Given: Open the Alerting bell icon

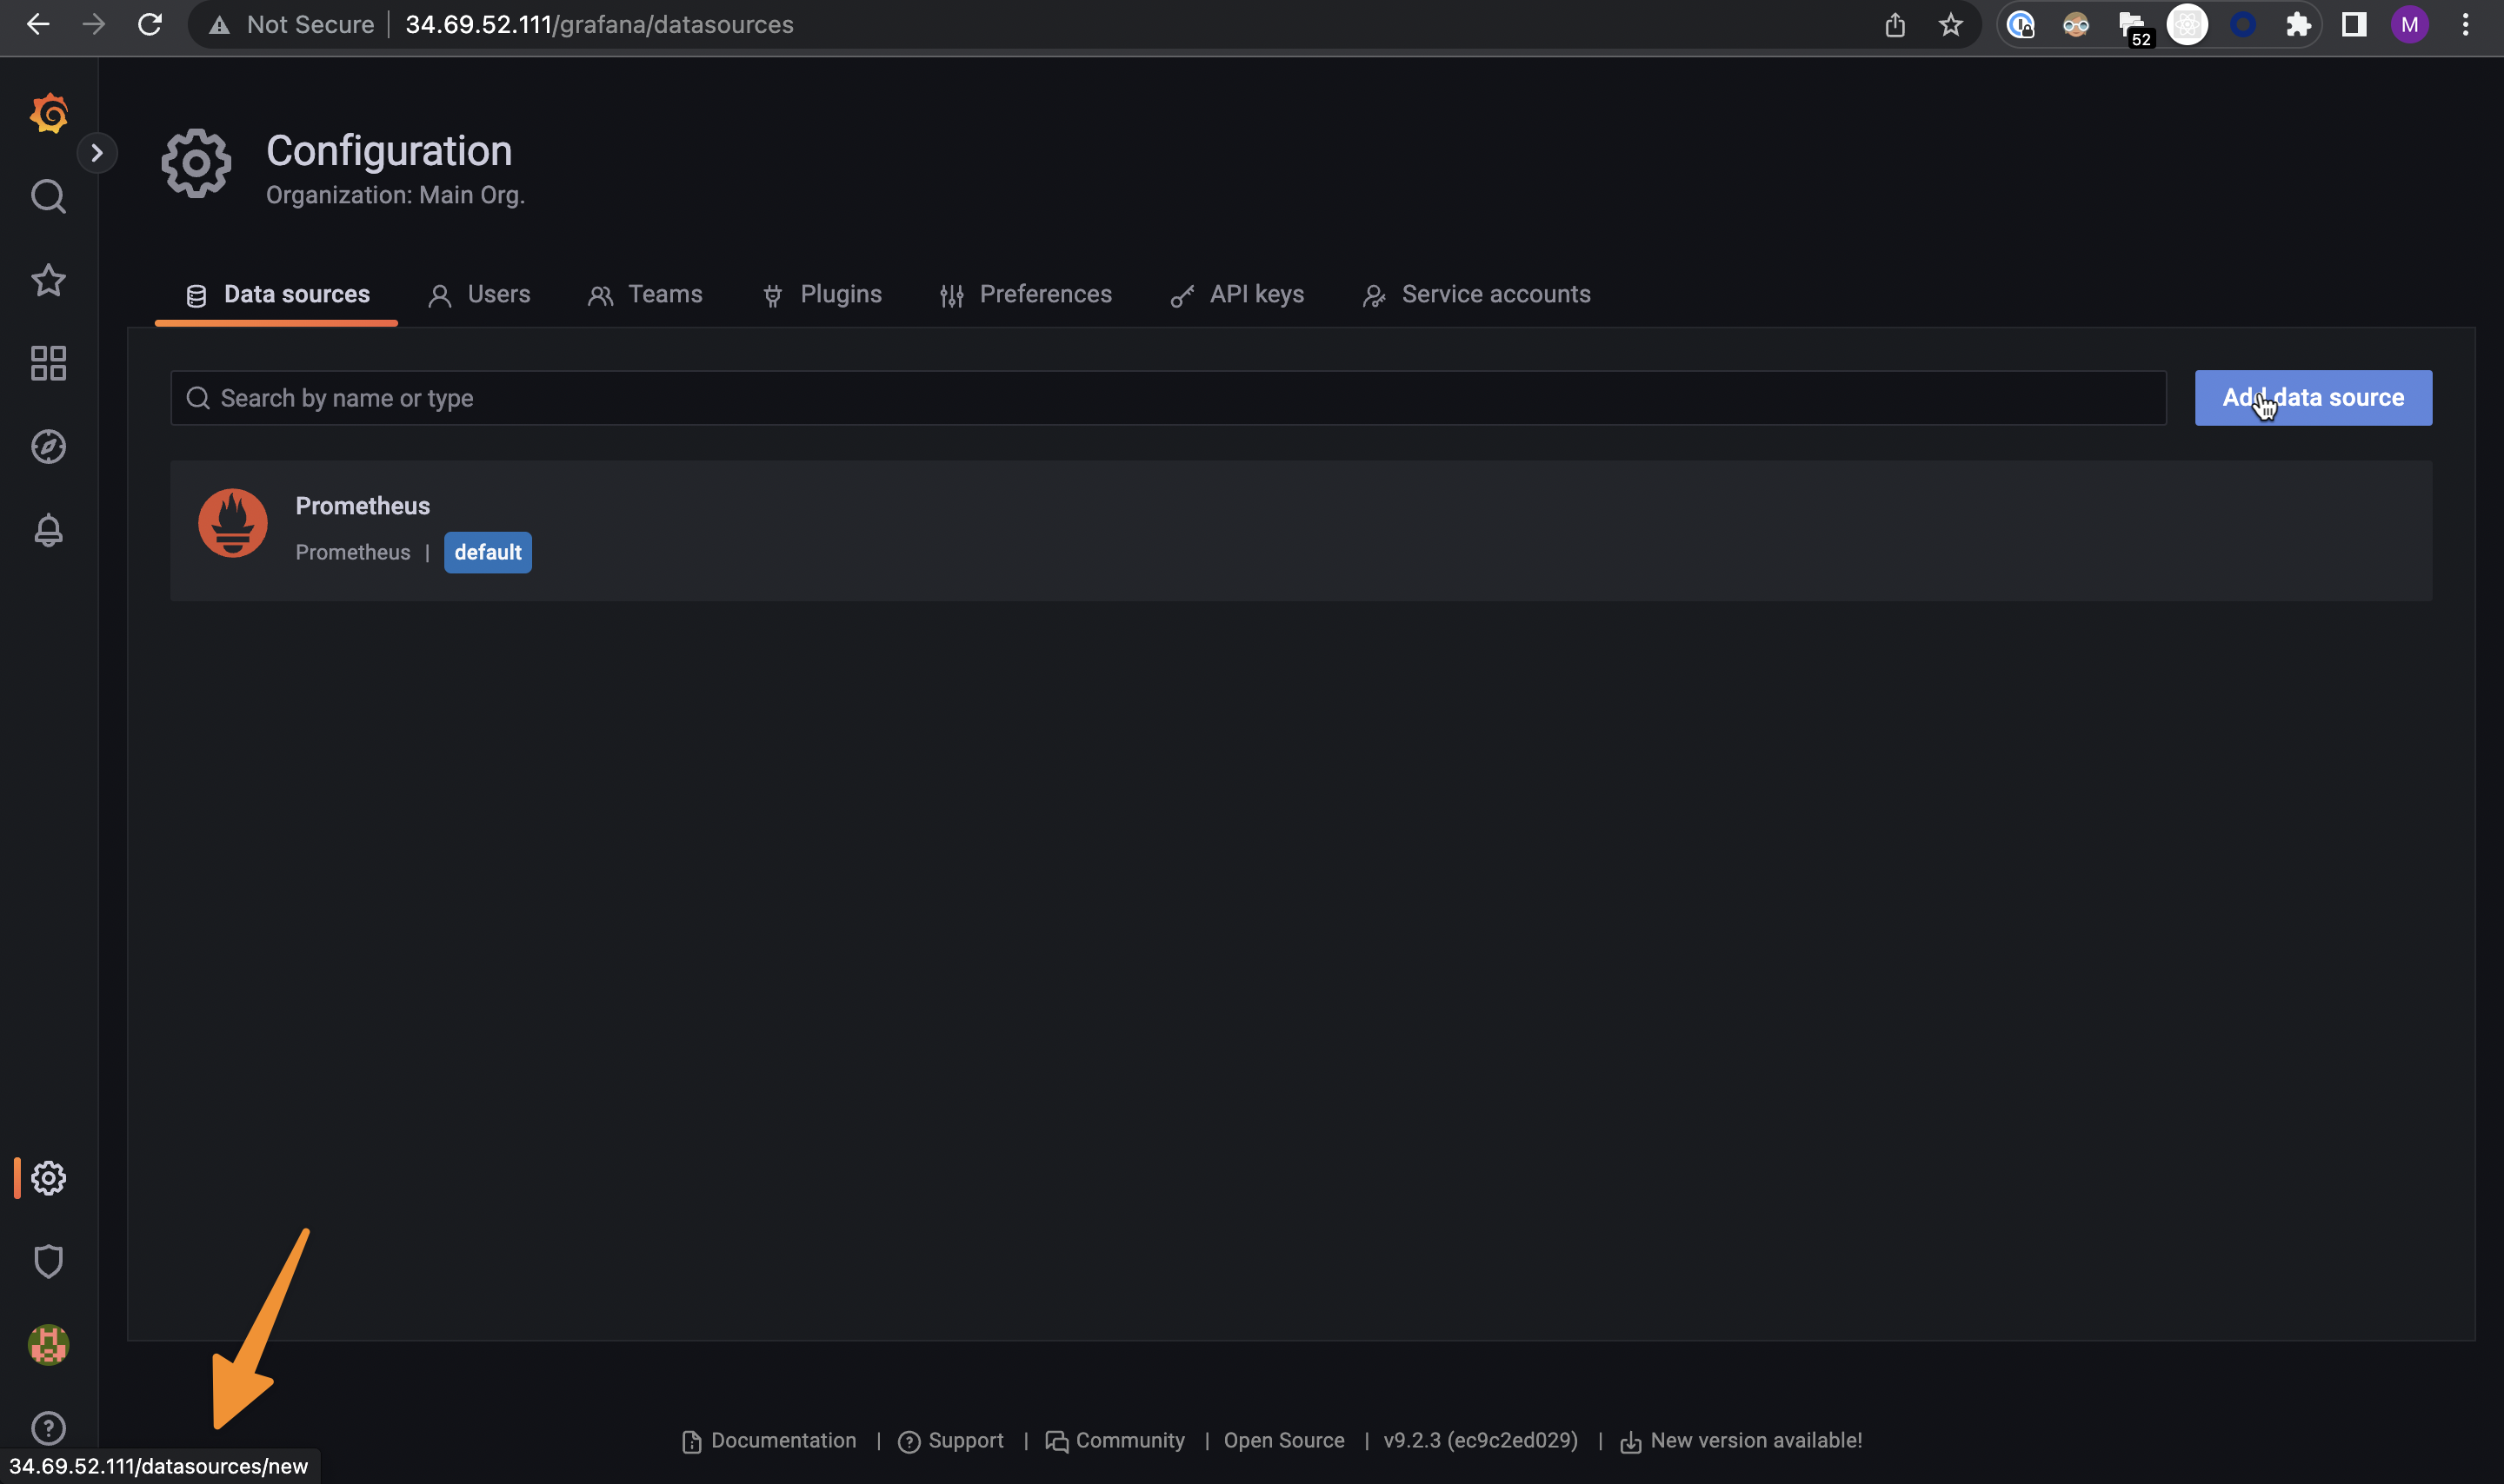Looking at the screenshot, I should [47, 530].
